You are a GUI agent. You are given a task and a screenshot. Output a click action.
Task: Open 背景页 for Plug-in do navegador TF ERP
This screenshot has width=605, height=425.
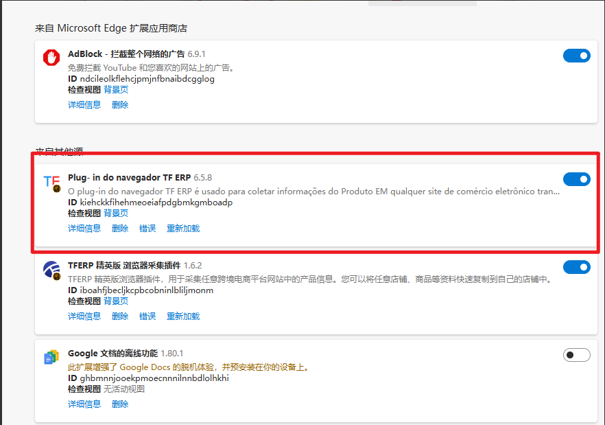pyautogui.click(x=116, y=214)
